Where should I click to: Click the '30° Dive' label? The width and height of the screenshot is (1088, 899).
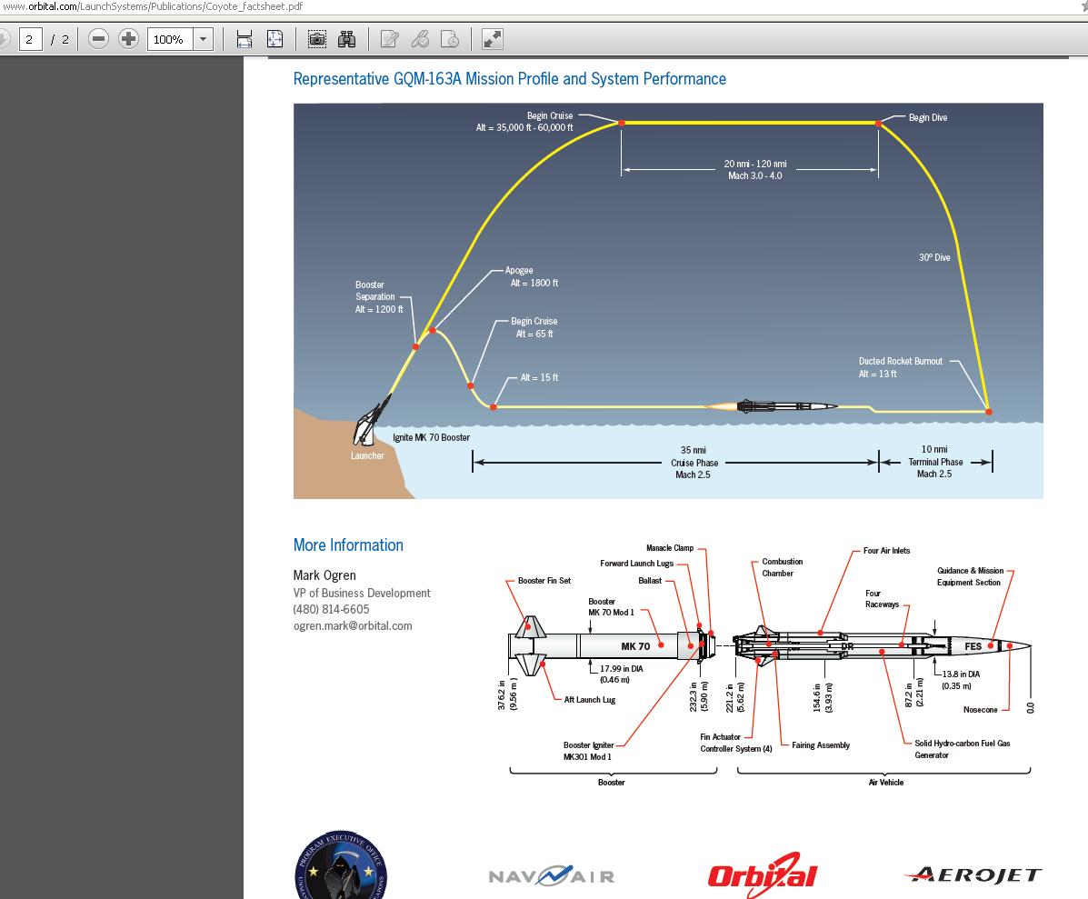click(934, 257)
